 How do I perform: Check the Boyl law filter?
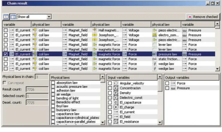[53, 106]
